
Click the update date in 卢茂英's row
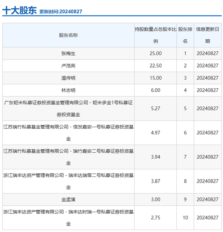tap(208, 66)
